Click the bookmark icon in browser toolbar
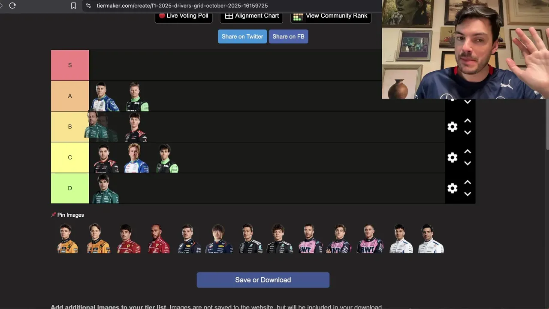Screen dimensions: 549x309 73,6
